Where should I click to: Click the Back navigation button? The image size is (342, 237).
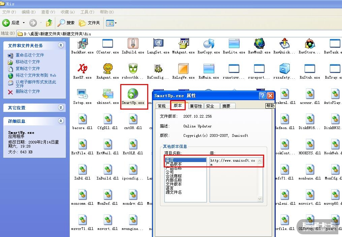(11, 23)
